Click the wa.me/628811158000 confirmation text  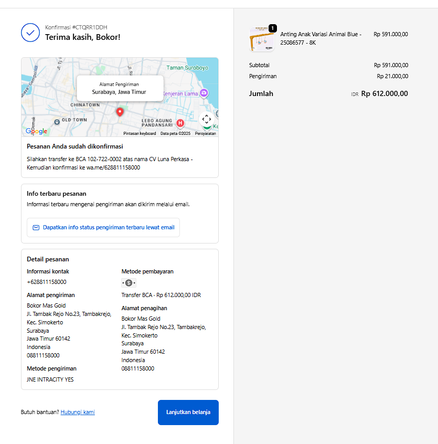click(109, 168)
